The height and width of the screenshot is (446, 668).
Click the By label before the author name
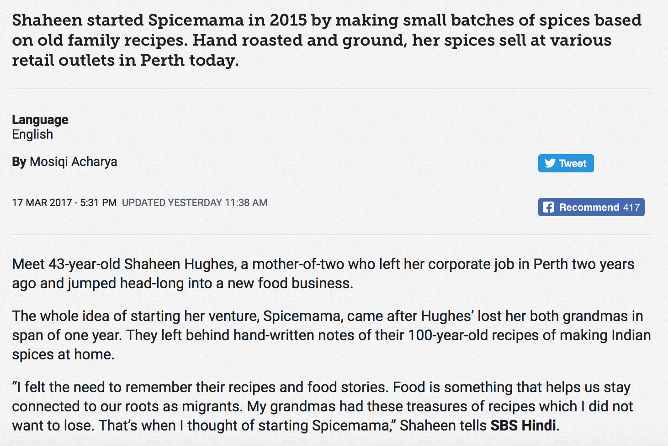click(19, 162)
